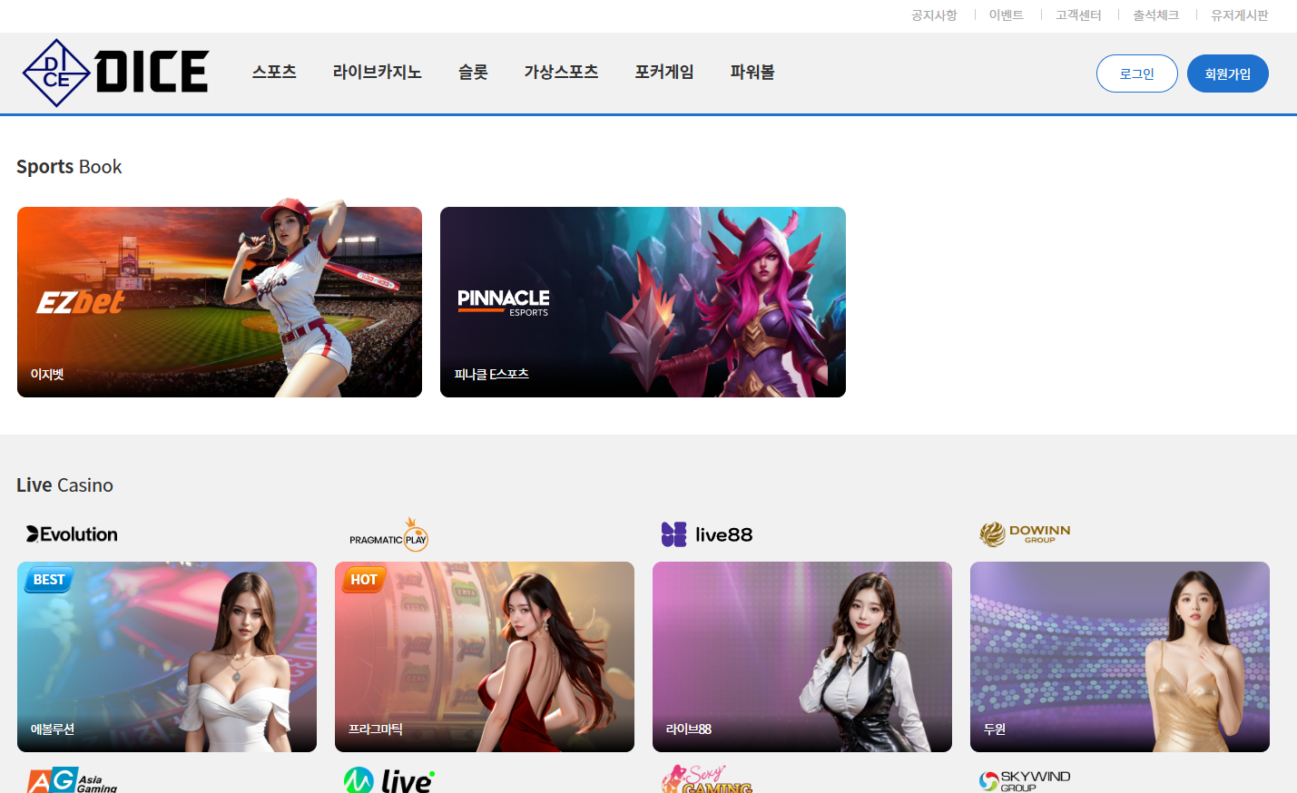Click the 라이브88 caption text
This screenshot has height=793, width=1297.
click(x=689, y=729)
